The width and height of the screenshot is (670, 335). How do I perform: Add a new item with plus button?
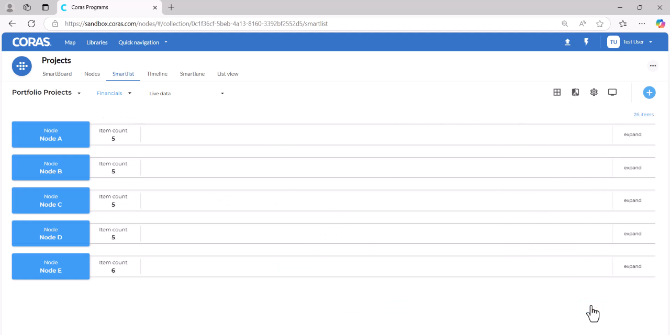tap(649, 93)
